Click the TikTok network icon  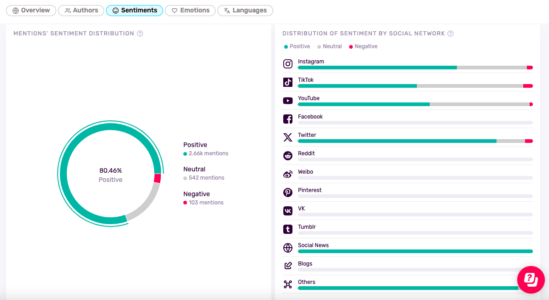point(288,82)
